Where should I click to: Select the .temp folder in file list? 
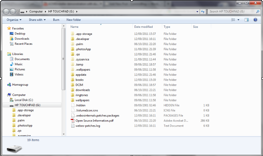[x=79, y=65]
